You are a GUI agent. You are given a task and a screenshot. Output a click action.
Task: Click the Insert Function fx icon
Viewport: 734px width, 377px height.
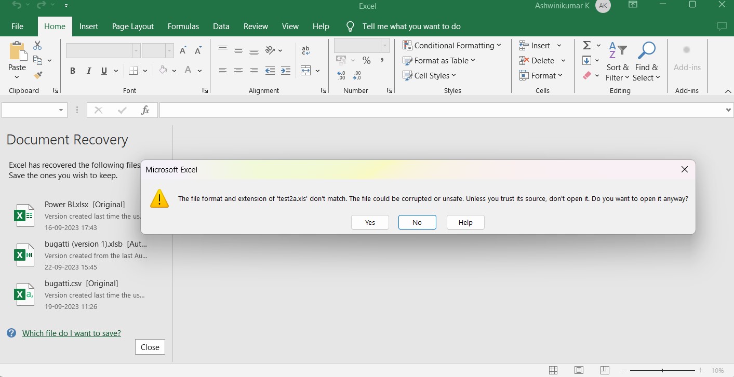click(x=145, y=110)
